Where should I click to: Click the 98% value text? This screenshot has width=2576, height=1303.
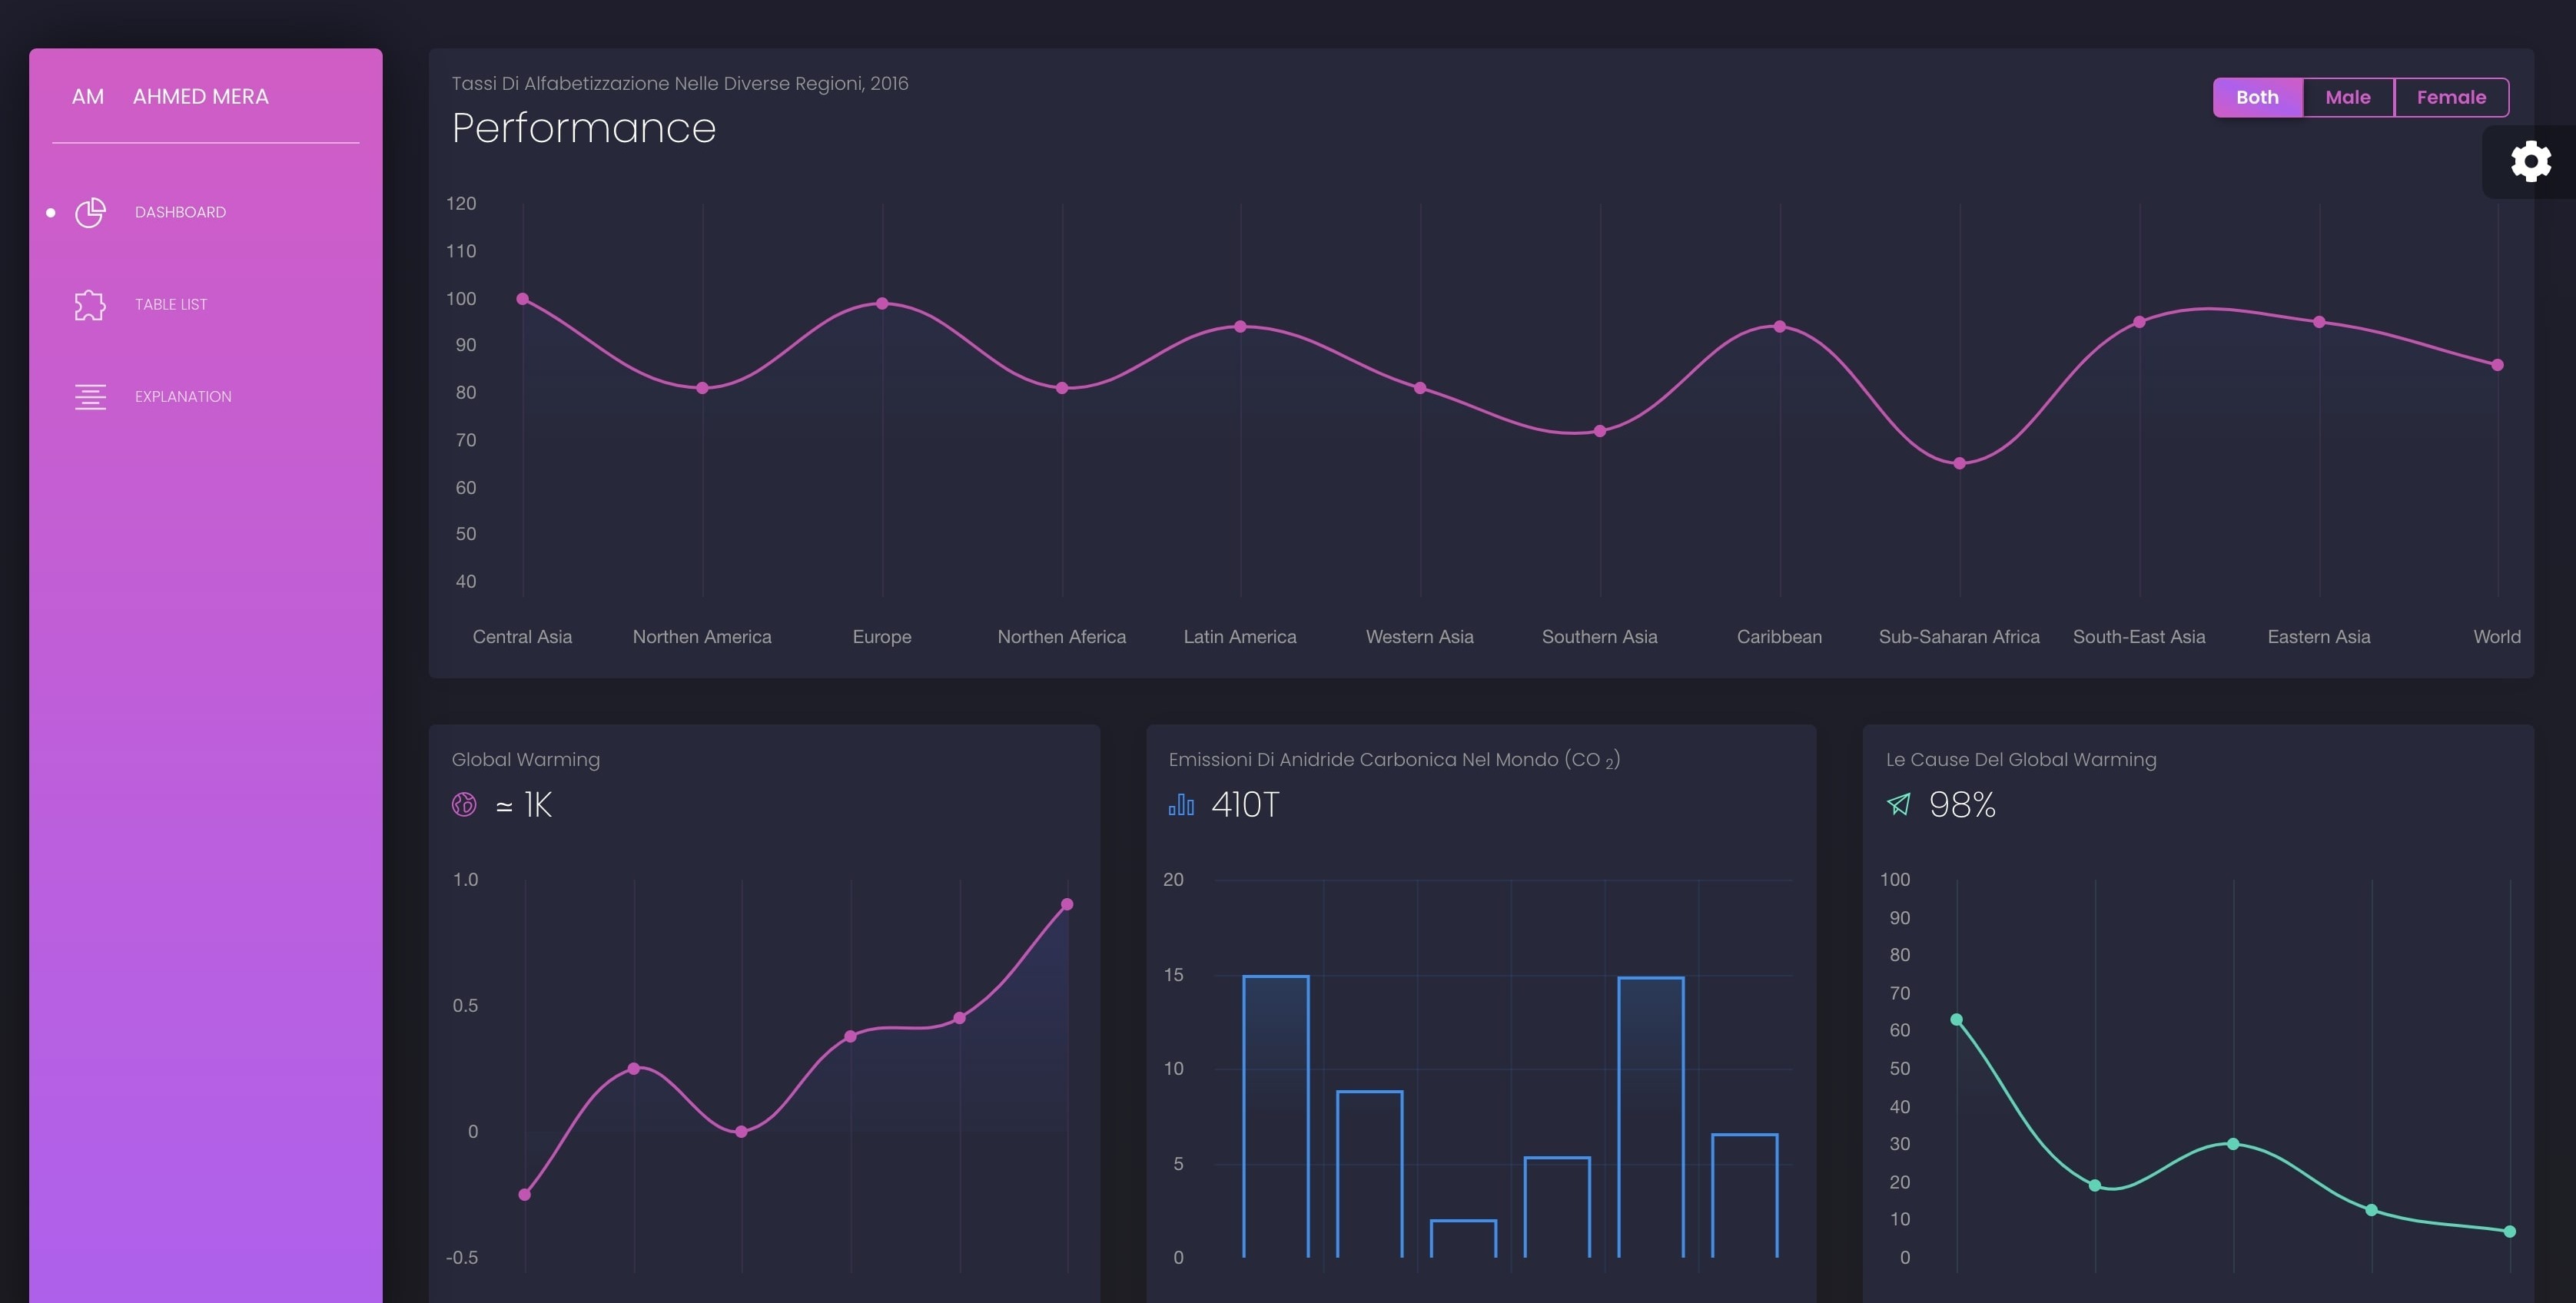pyautogui.click(x=1962, y=804)
